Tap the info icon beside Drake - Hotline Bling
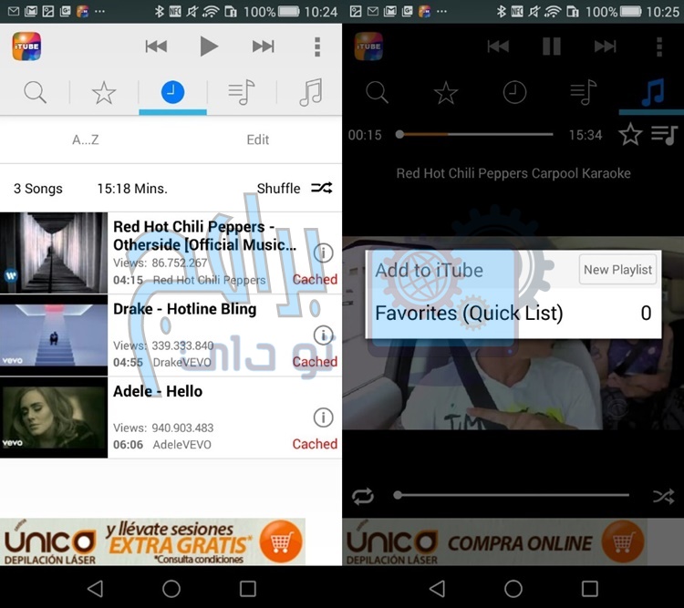 [323, 335]
